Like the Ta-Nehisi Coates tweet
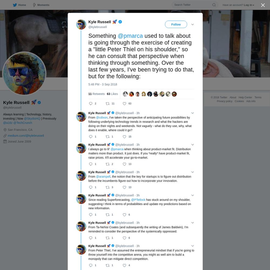Image resolution: width=270 pixels, height=270 pixels. pyautogui.click(x=124, y=238)
